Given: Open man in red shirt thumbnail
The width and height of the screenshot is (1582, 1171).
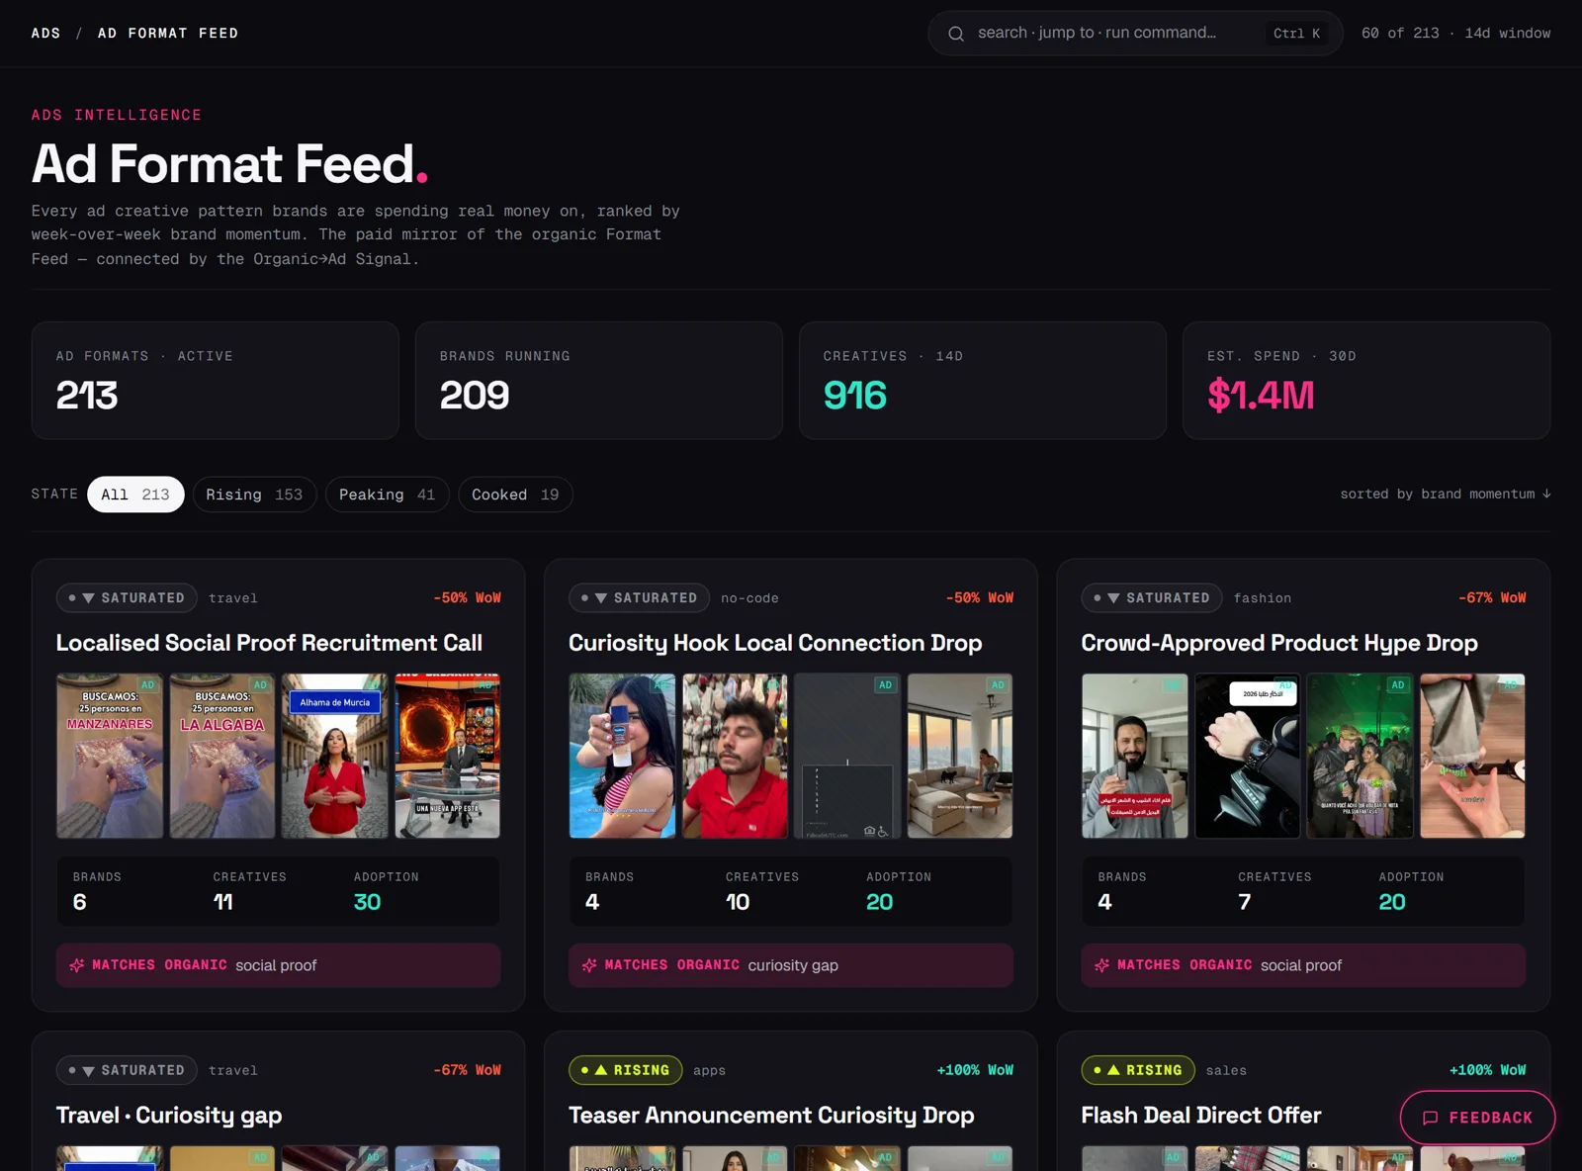Looking at the screenshot, I should [x=735, y=756].
